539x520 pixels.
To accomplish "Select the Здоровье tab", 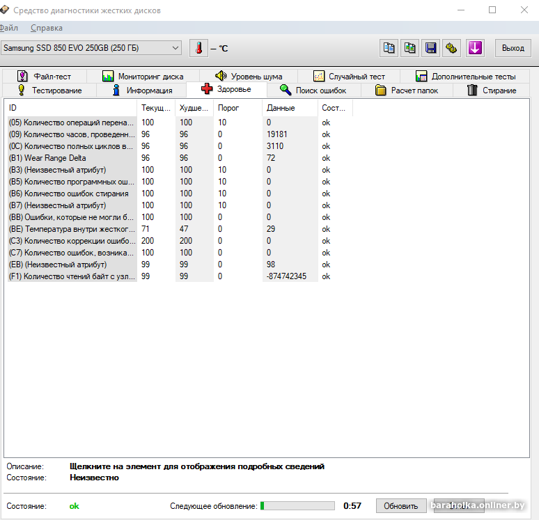I will pos(226,89).
